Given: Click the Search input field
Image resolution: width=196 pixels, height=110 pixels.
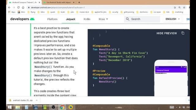Looking at the screenshot, I should coord(142,19).
